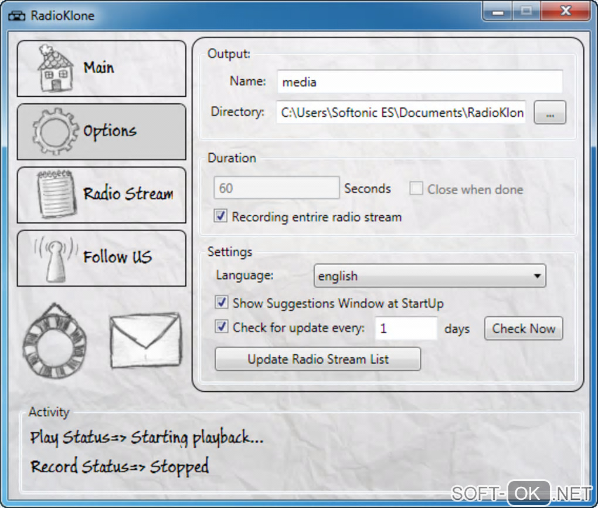This screenshot has height=508, width=598.
Task: Minimize the RadioKlone window
Action: tap(498, 11)
